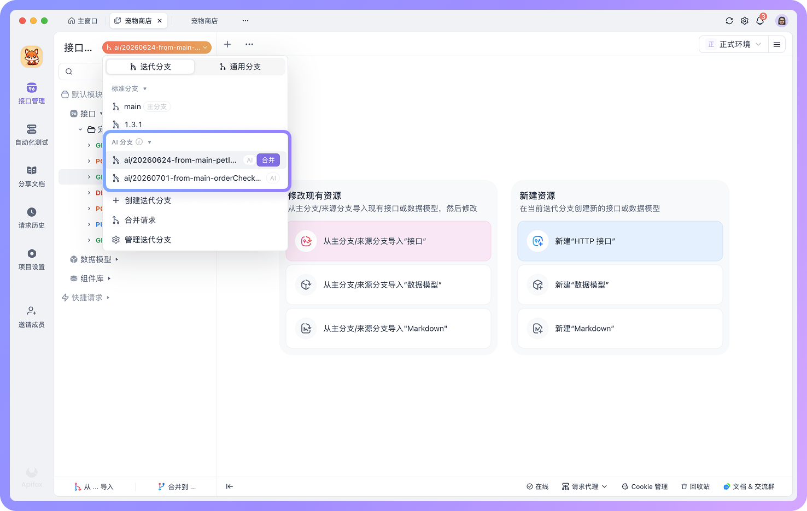Open 自动化测试 in the sidebar
The width and height of the screenshot is (807, 511).
[x=32, y=135]
